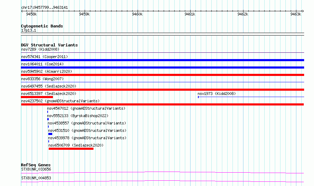Click the RefSeq Genes track heading
314x186 pixels.
click(36, 165)
